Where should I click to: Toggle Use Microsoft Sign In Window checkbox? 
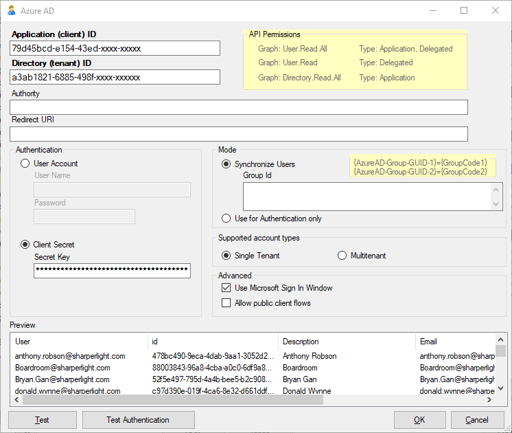226,288
